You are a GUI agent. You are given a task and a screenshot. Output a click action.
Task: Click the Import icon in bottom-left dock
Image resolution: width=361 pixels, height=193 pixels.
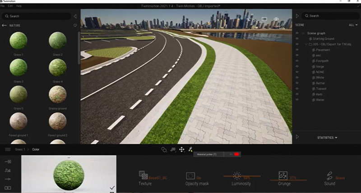click(x=8, y=162)
